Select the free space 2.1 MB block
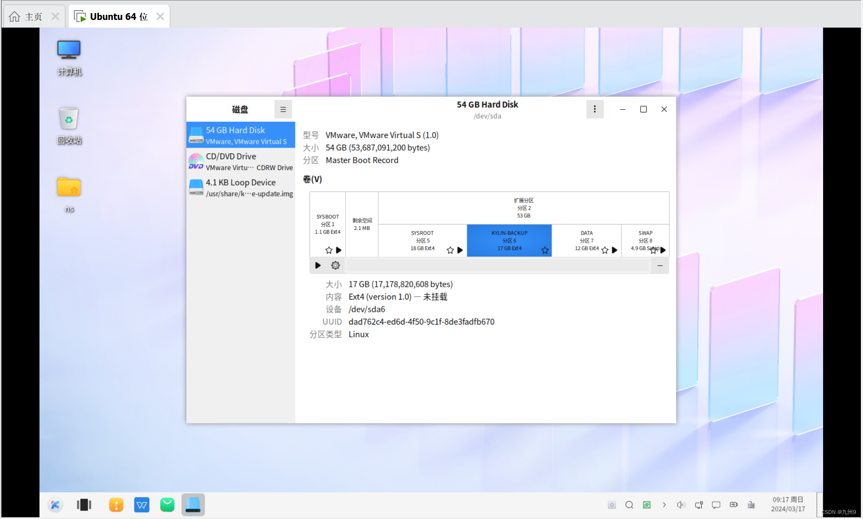Viewport: 863px width, 519px height. 362,224
